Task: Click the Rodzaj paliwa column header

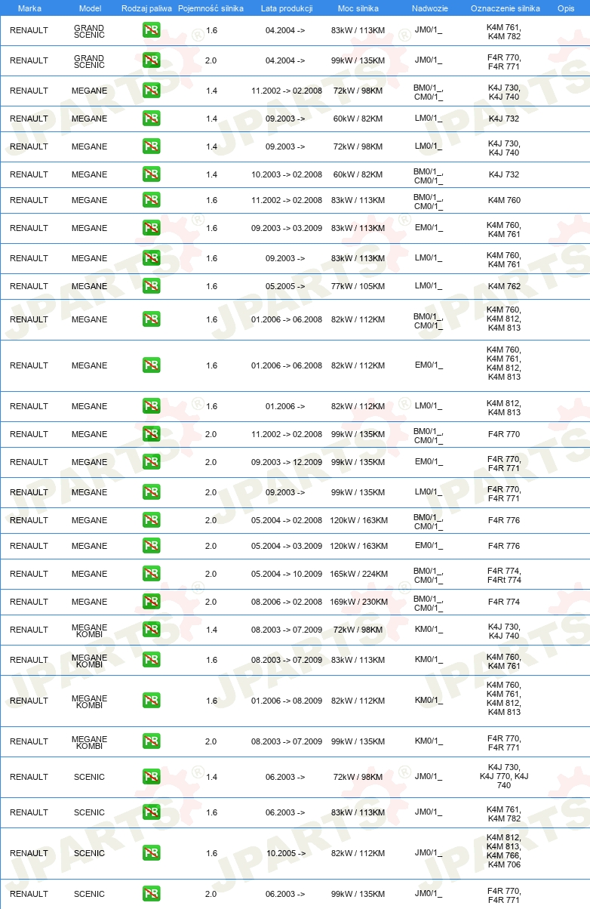Action: coord(146,8)
